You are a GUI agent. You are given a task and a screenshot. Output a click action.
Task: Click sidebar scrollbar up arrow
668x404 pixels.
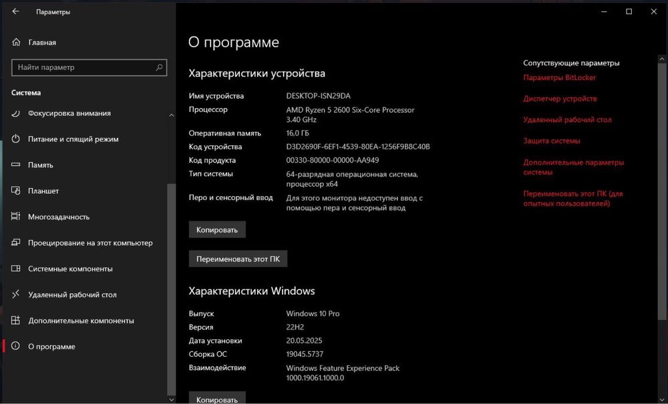tap(171, 115)
